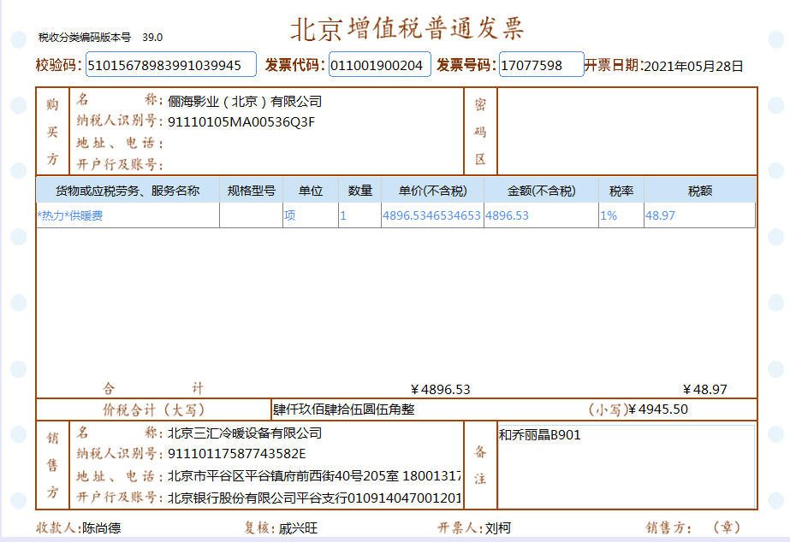Select seller name 北京三汇冷暖设备有限公司
The height and width of the screenshot is (542, 790).
pos(244,433)
